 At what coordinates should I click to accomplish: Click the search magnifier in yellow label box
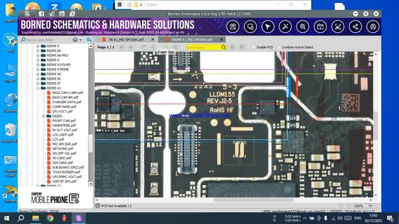[x=223, y=47]
